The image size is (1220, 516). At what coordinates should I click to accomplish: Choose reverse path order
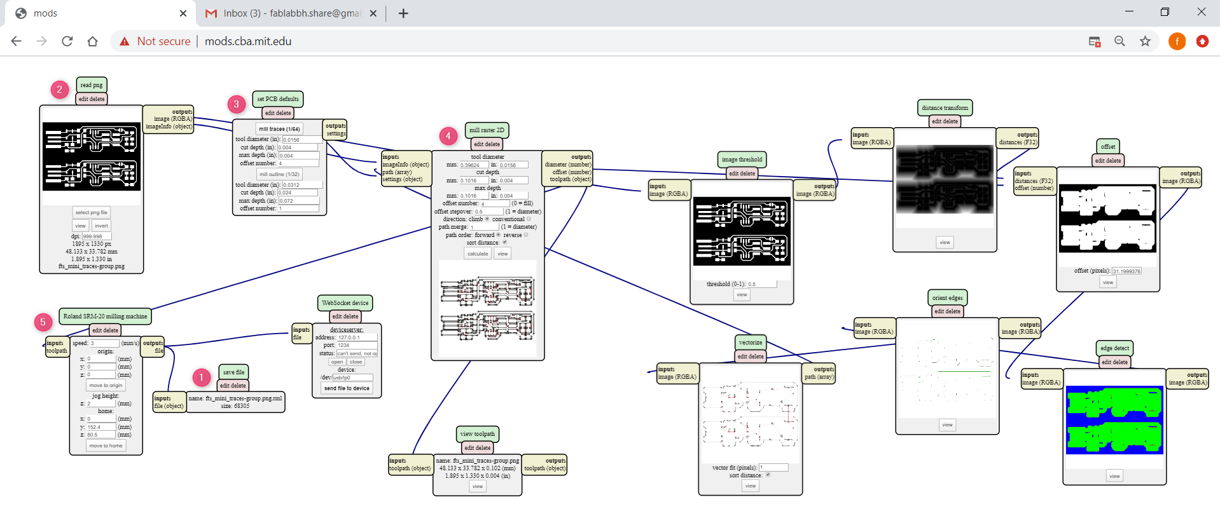point(526,235)
